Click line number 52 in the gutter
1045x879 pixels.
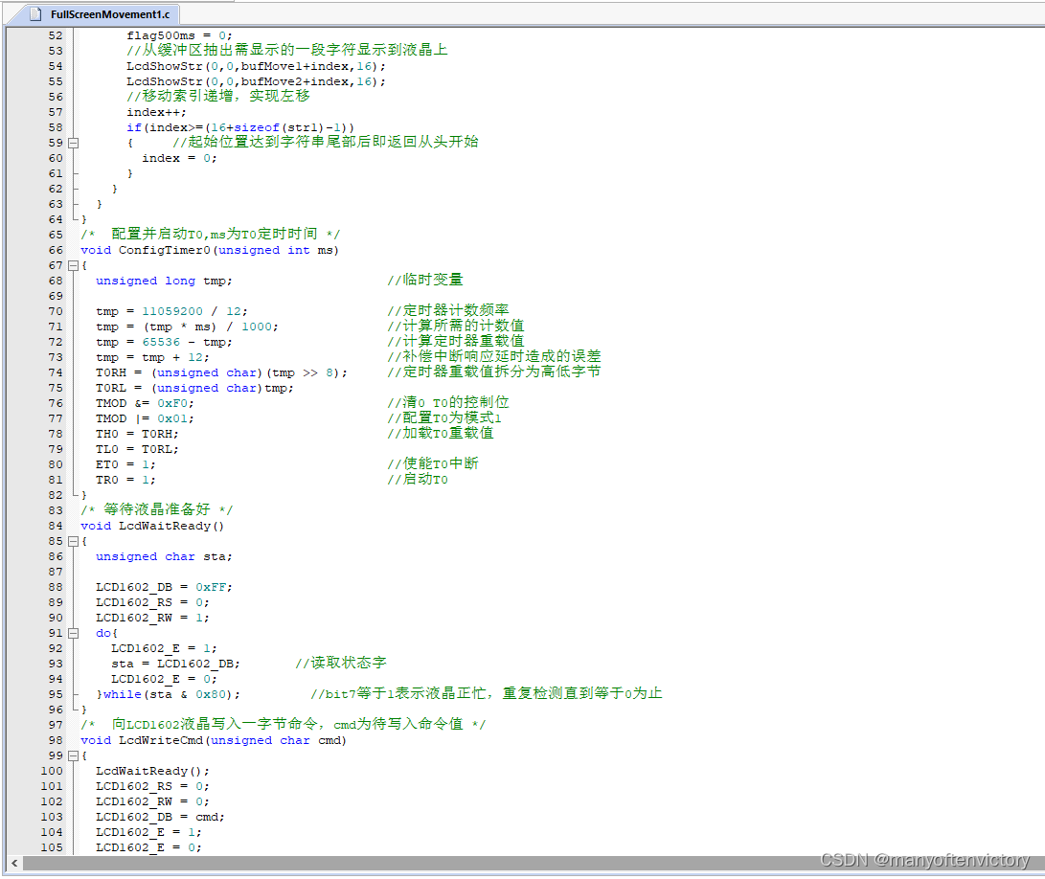click(x=56, y=35)
